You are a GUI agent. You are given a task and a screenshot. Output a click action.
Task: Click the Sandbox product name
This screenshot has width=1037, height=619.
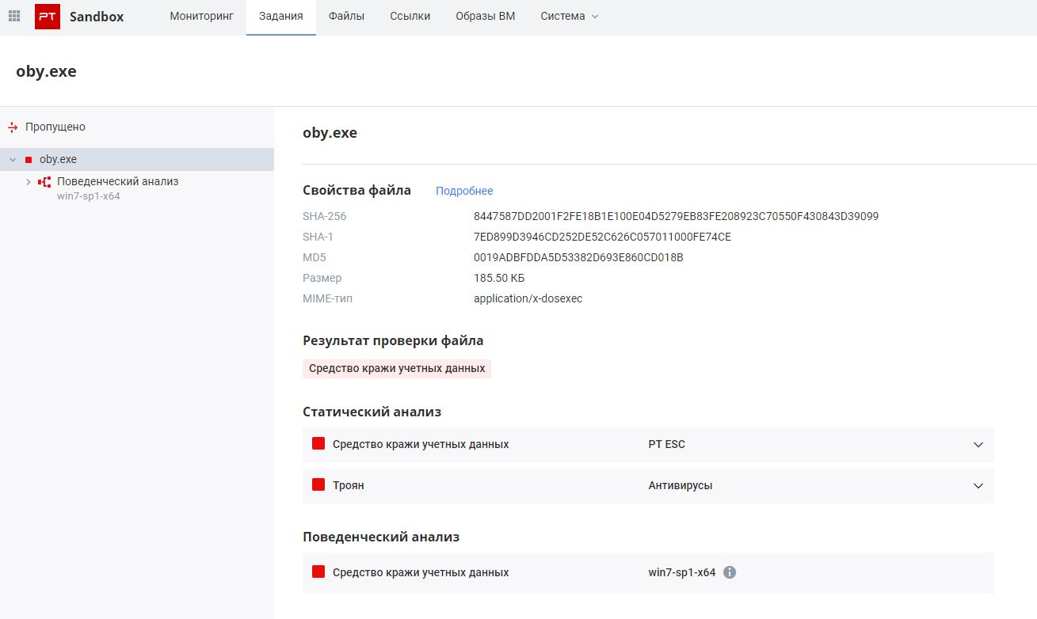point(97,17)
